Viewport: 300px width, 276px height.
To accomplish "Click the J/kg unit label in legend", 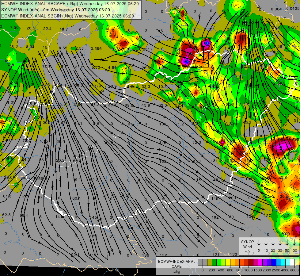I will coord(177,271).
